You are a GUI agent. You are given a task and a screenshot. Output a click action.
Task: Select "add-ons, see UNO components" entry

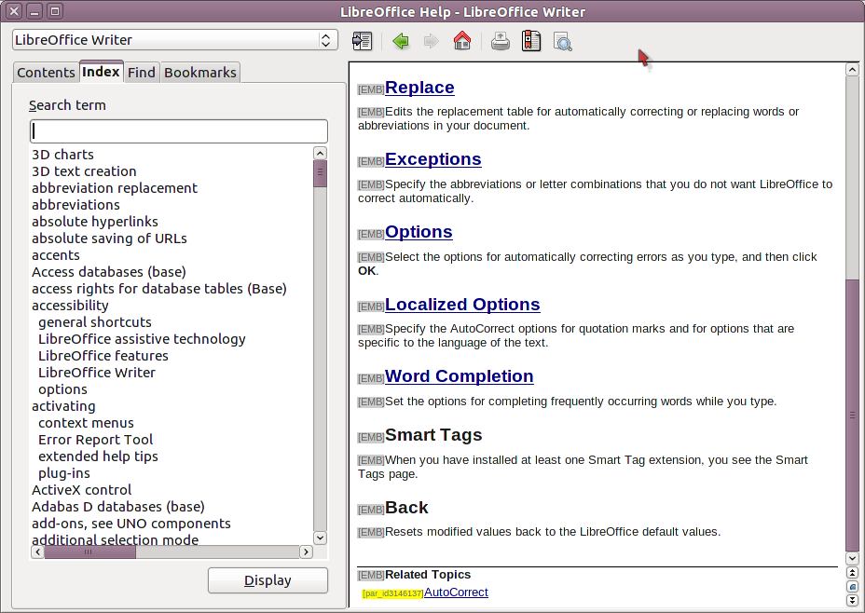pos(131,524)
